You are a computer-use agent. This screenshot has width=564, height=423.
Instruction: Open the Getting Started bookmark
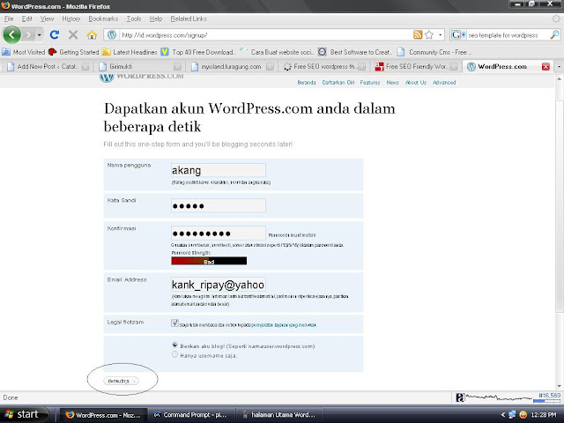74,52
